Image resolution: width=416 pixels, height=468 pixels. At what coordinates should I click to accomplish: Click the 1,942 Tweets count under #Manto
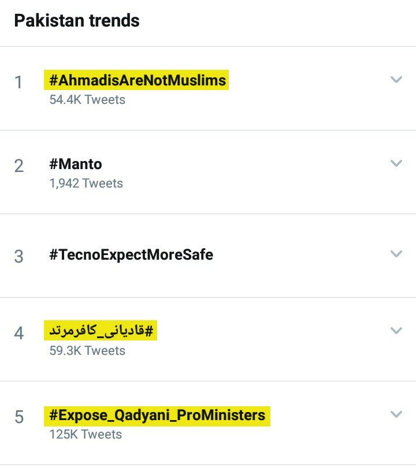tap(86, 184)
